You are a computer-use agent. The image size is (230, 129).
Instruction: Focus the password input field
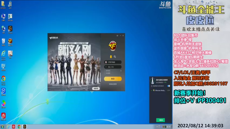point(113,67)
